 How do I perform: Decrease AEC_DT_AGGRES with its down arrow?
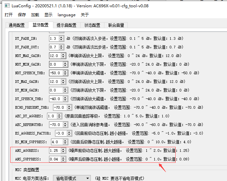pyautogui.click(x=59, y=117)
